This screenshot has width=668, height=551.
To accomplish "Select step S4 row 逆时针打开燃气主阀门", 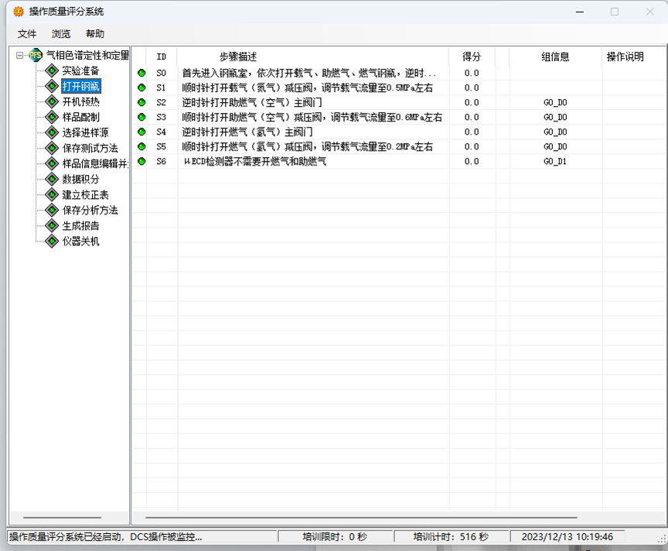I will point(247,132).
